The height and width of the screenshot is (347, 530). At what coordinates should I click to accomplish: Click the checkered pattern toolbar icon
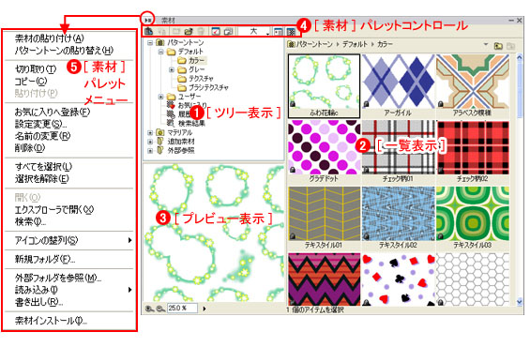coord(291,32)
